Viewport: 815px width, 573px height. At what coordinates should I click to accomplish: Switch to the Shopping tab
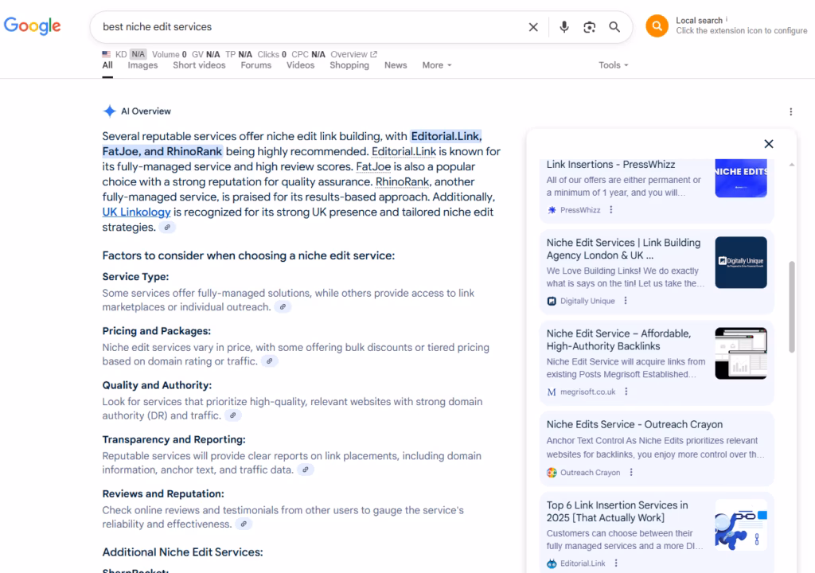point(349,65)
